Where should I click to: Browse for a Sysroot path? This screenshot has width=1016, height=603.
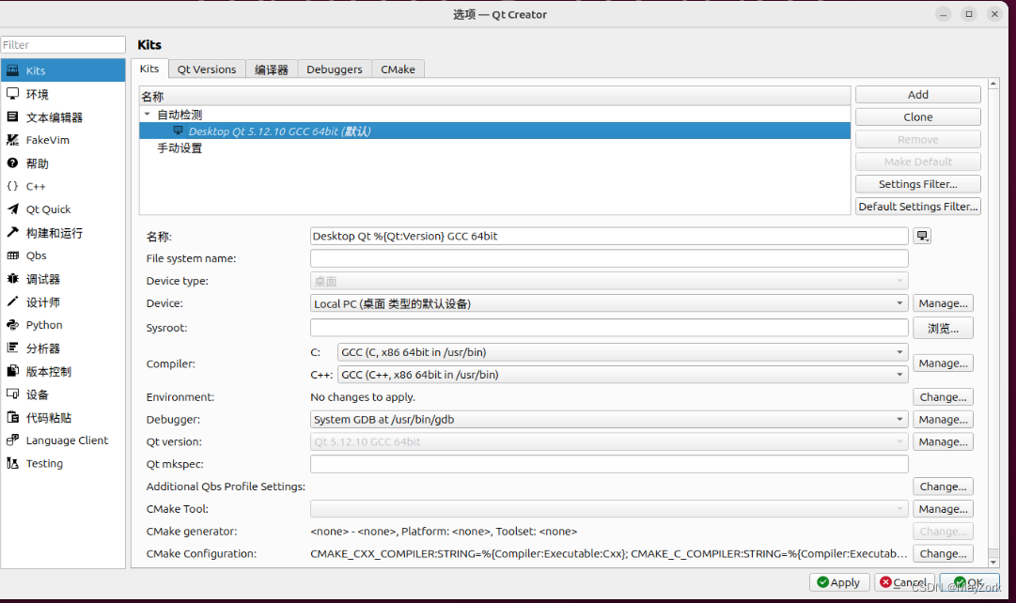[x=943, y=328]
